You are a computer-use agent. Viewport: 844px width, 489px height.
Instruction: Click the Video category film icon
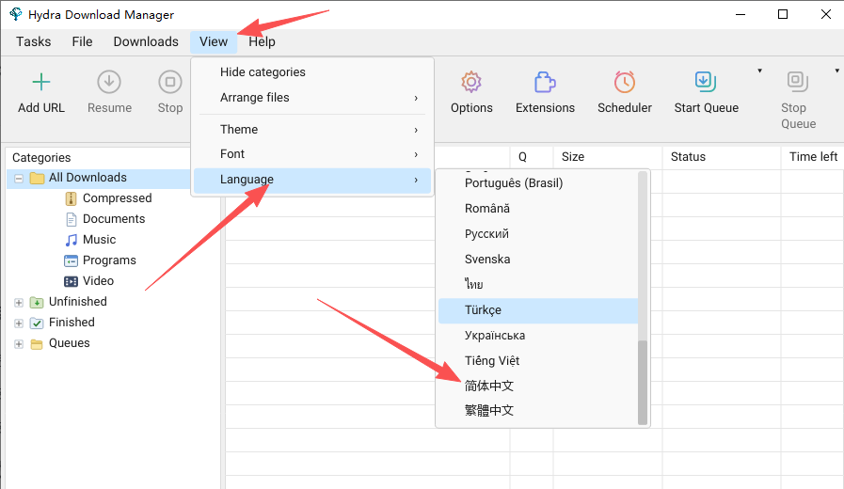tap(72, 281)
